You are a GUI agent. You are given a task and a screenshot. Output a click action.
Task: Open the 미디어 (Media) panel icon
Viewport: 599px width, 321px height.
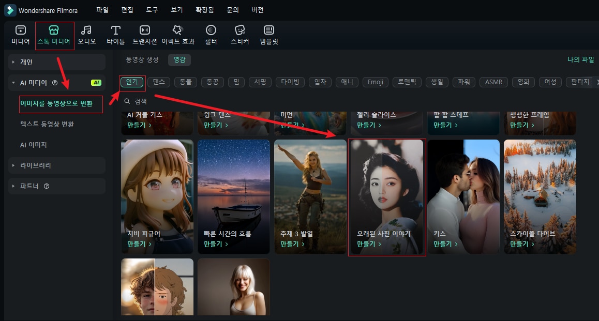[x=20, y=35]
